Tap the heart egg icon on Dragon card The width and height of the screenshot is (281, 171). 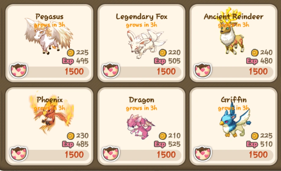pos(111,153)
